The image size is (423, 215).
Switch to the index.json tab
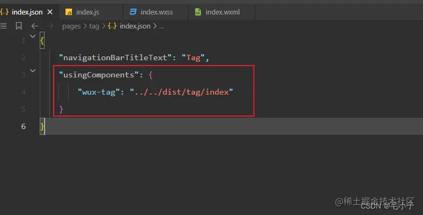point(27,12)
